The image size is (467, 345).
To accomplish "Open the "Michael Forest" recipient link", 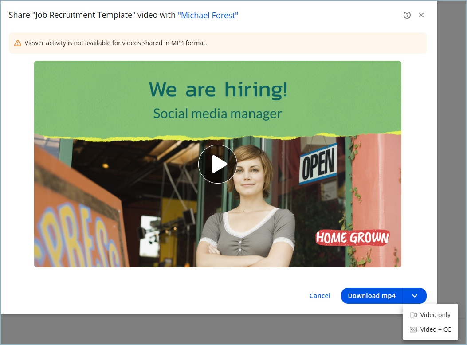I will (x=208, y=16).
